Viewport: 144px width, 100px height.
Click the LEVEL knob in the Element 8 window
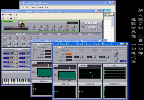pyautogui.click(x=116, y=53)
